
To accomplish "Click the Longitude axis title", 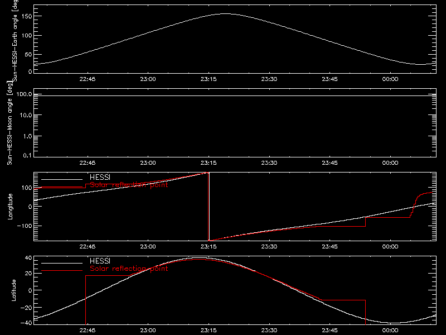I will [10, 207].
